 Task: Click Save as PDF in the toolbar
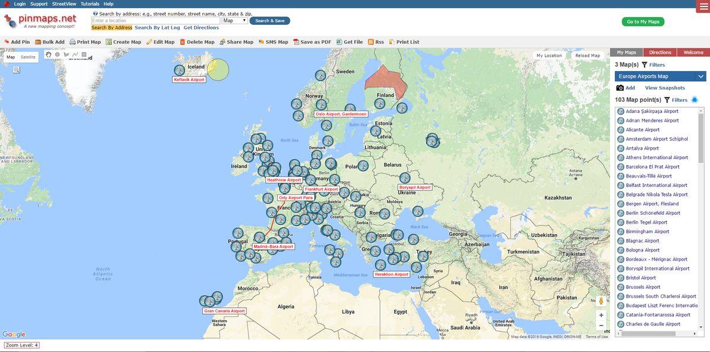tap(312, 42)
